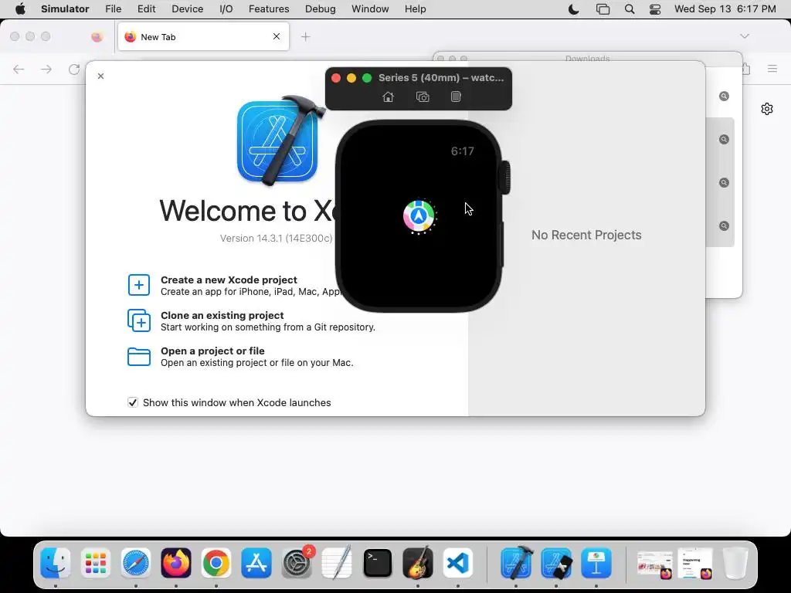Open a new Firefox tab with plus
The image size is (791, 593).
[306, 37]
